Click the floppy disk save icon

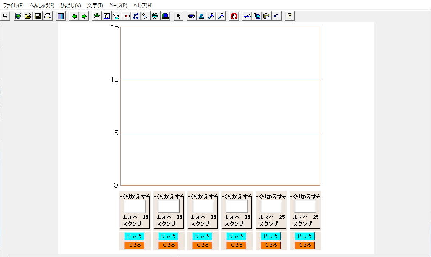(38, 16)
